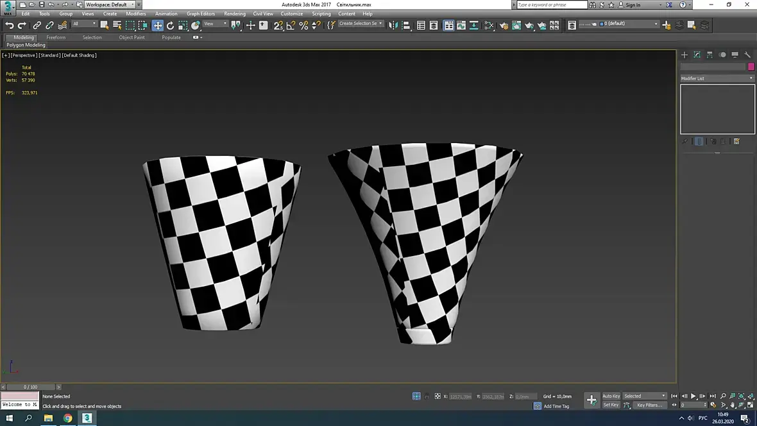The height and width of the screenshot is (426, 757).
Task: Open the Utilities wrench panel
Action: coord(747,55)
